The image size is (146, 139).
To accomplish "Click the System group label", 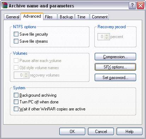I will tap(19, 88).
